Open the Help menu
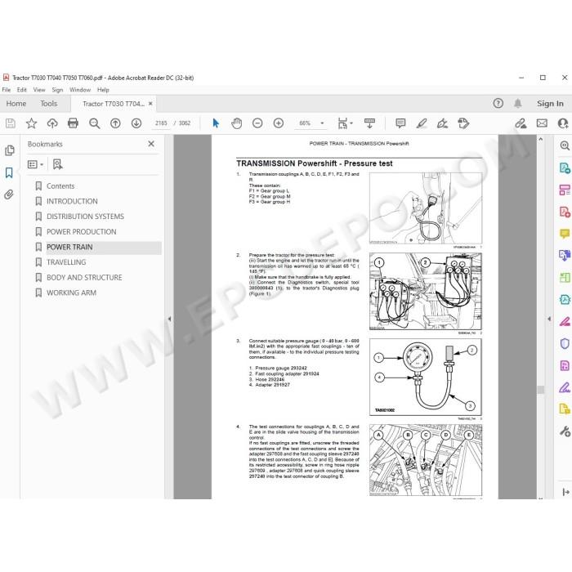 pos(103,90)
